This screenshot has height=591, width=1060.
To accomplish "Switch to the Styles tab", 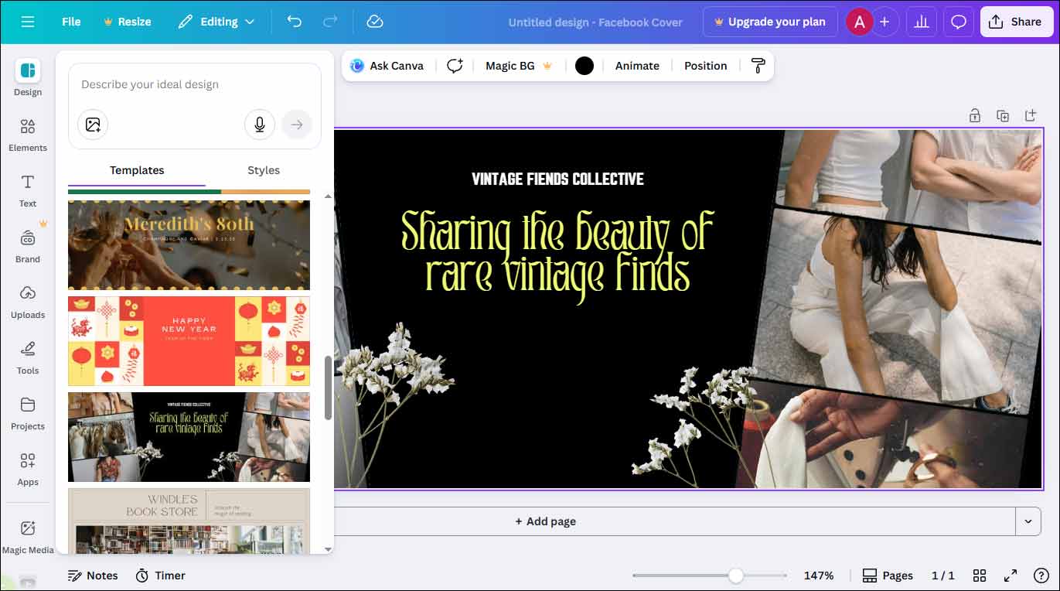I will (264, 169).
